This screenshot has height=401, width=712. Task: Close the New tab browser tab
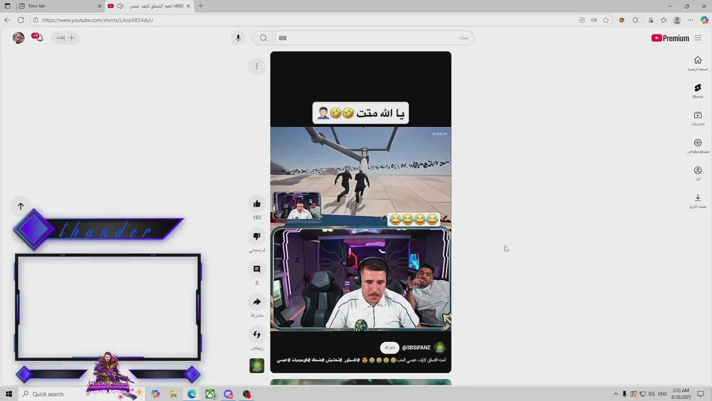(100, 6)
